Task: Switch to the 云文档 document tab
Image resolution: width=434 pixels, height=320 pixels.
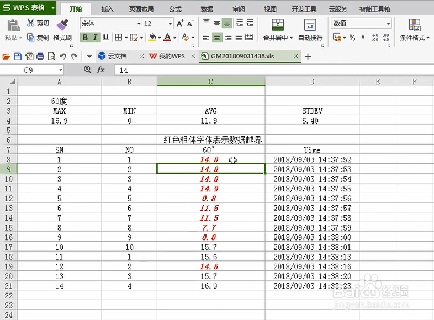Action: [117, 56]
